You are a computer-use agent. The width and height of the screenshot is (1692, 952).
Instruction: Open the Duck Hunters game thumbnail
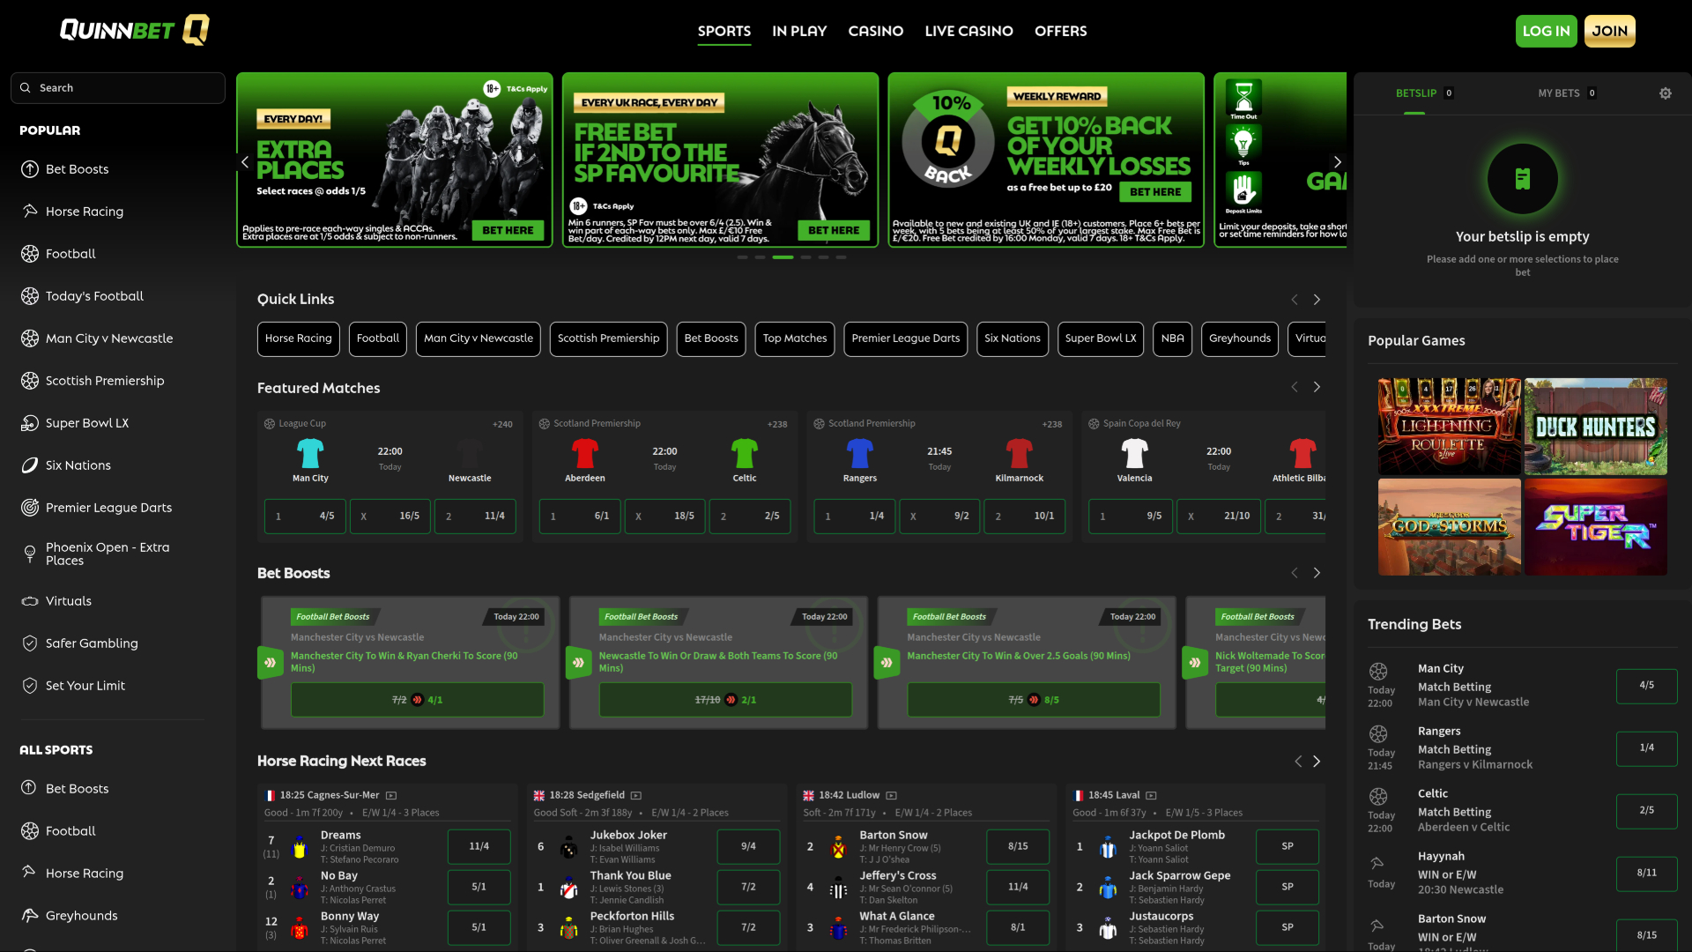pyautogui.click(x=1595, y=427)
